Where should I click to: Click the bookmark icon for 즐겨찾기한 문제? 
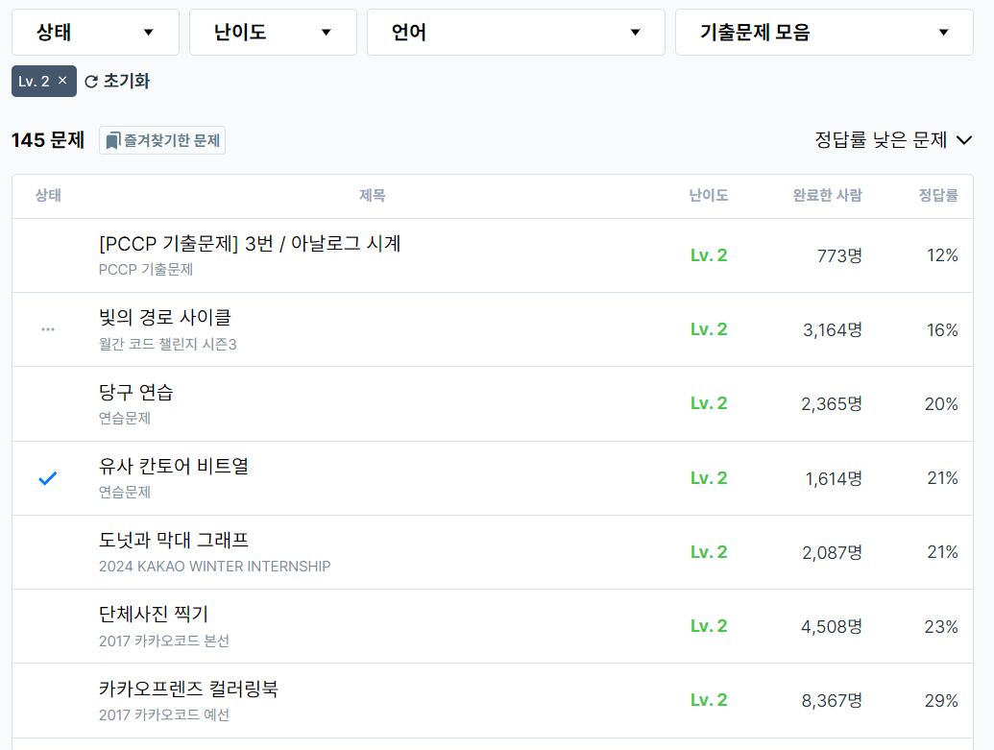(112, 141)
